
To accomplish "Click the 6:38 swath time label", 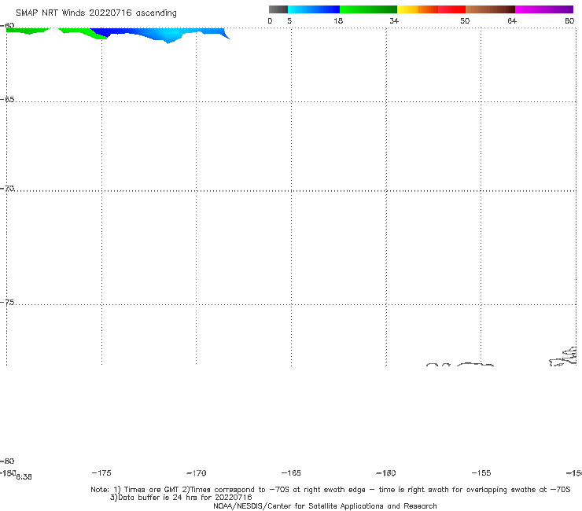I will (24, 477).
